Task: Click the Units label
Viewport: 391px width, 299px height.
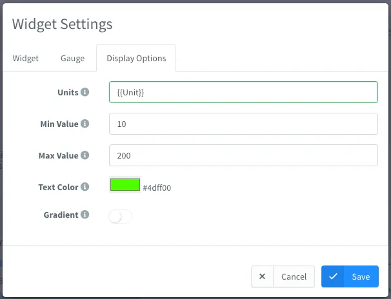Action: click(68, 92)
